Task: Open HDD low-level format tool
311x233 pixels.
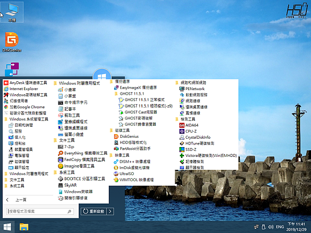Action: click(x=130, y=142)
